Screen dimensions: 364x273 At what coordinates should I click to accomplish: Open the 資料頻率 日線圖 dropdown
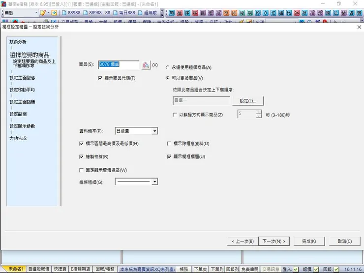coord(154,131)
